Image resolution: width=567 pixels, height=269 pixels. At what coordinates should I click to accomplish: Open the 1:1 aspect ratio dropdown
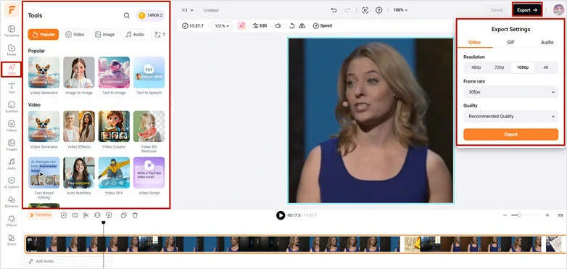(187, 10)
